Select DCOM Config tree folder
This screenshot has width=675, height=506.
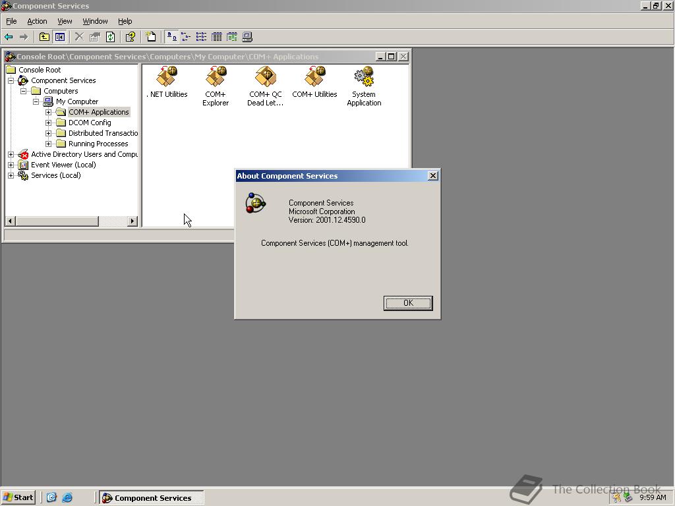(x=90, y=123)
